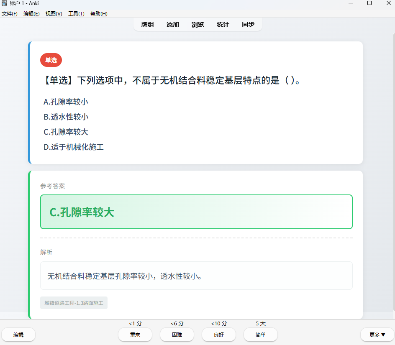This screenshot has height=345, width=395.
Task: Show 统计 statistics
Action: pyautogui.click(x=223, y=24)
